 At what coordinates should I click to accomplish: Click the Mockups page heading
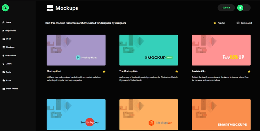67,8
